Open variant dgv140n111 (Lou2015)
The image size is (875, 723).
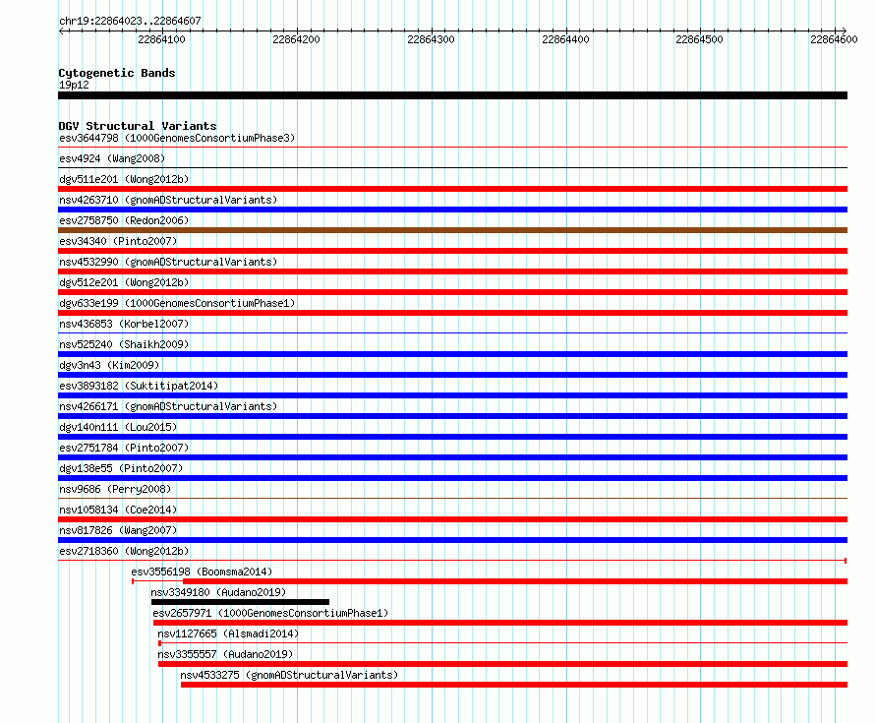118,427
